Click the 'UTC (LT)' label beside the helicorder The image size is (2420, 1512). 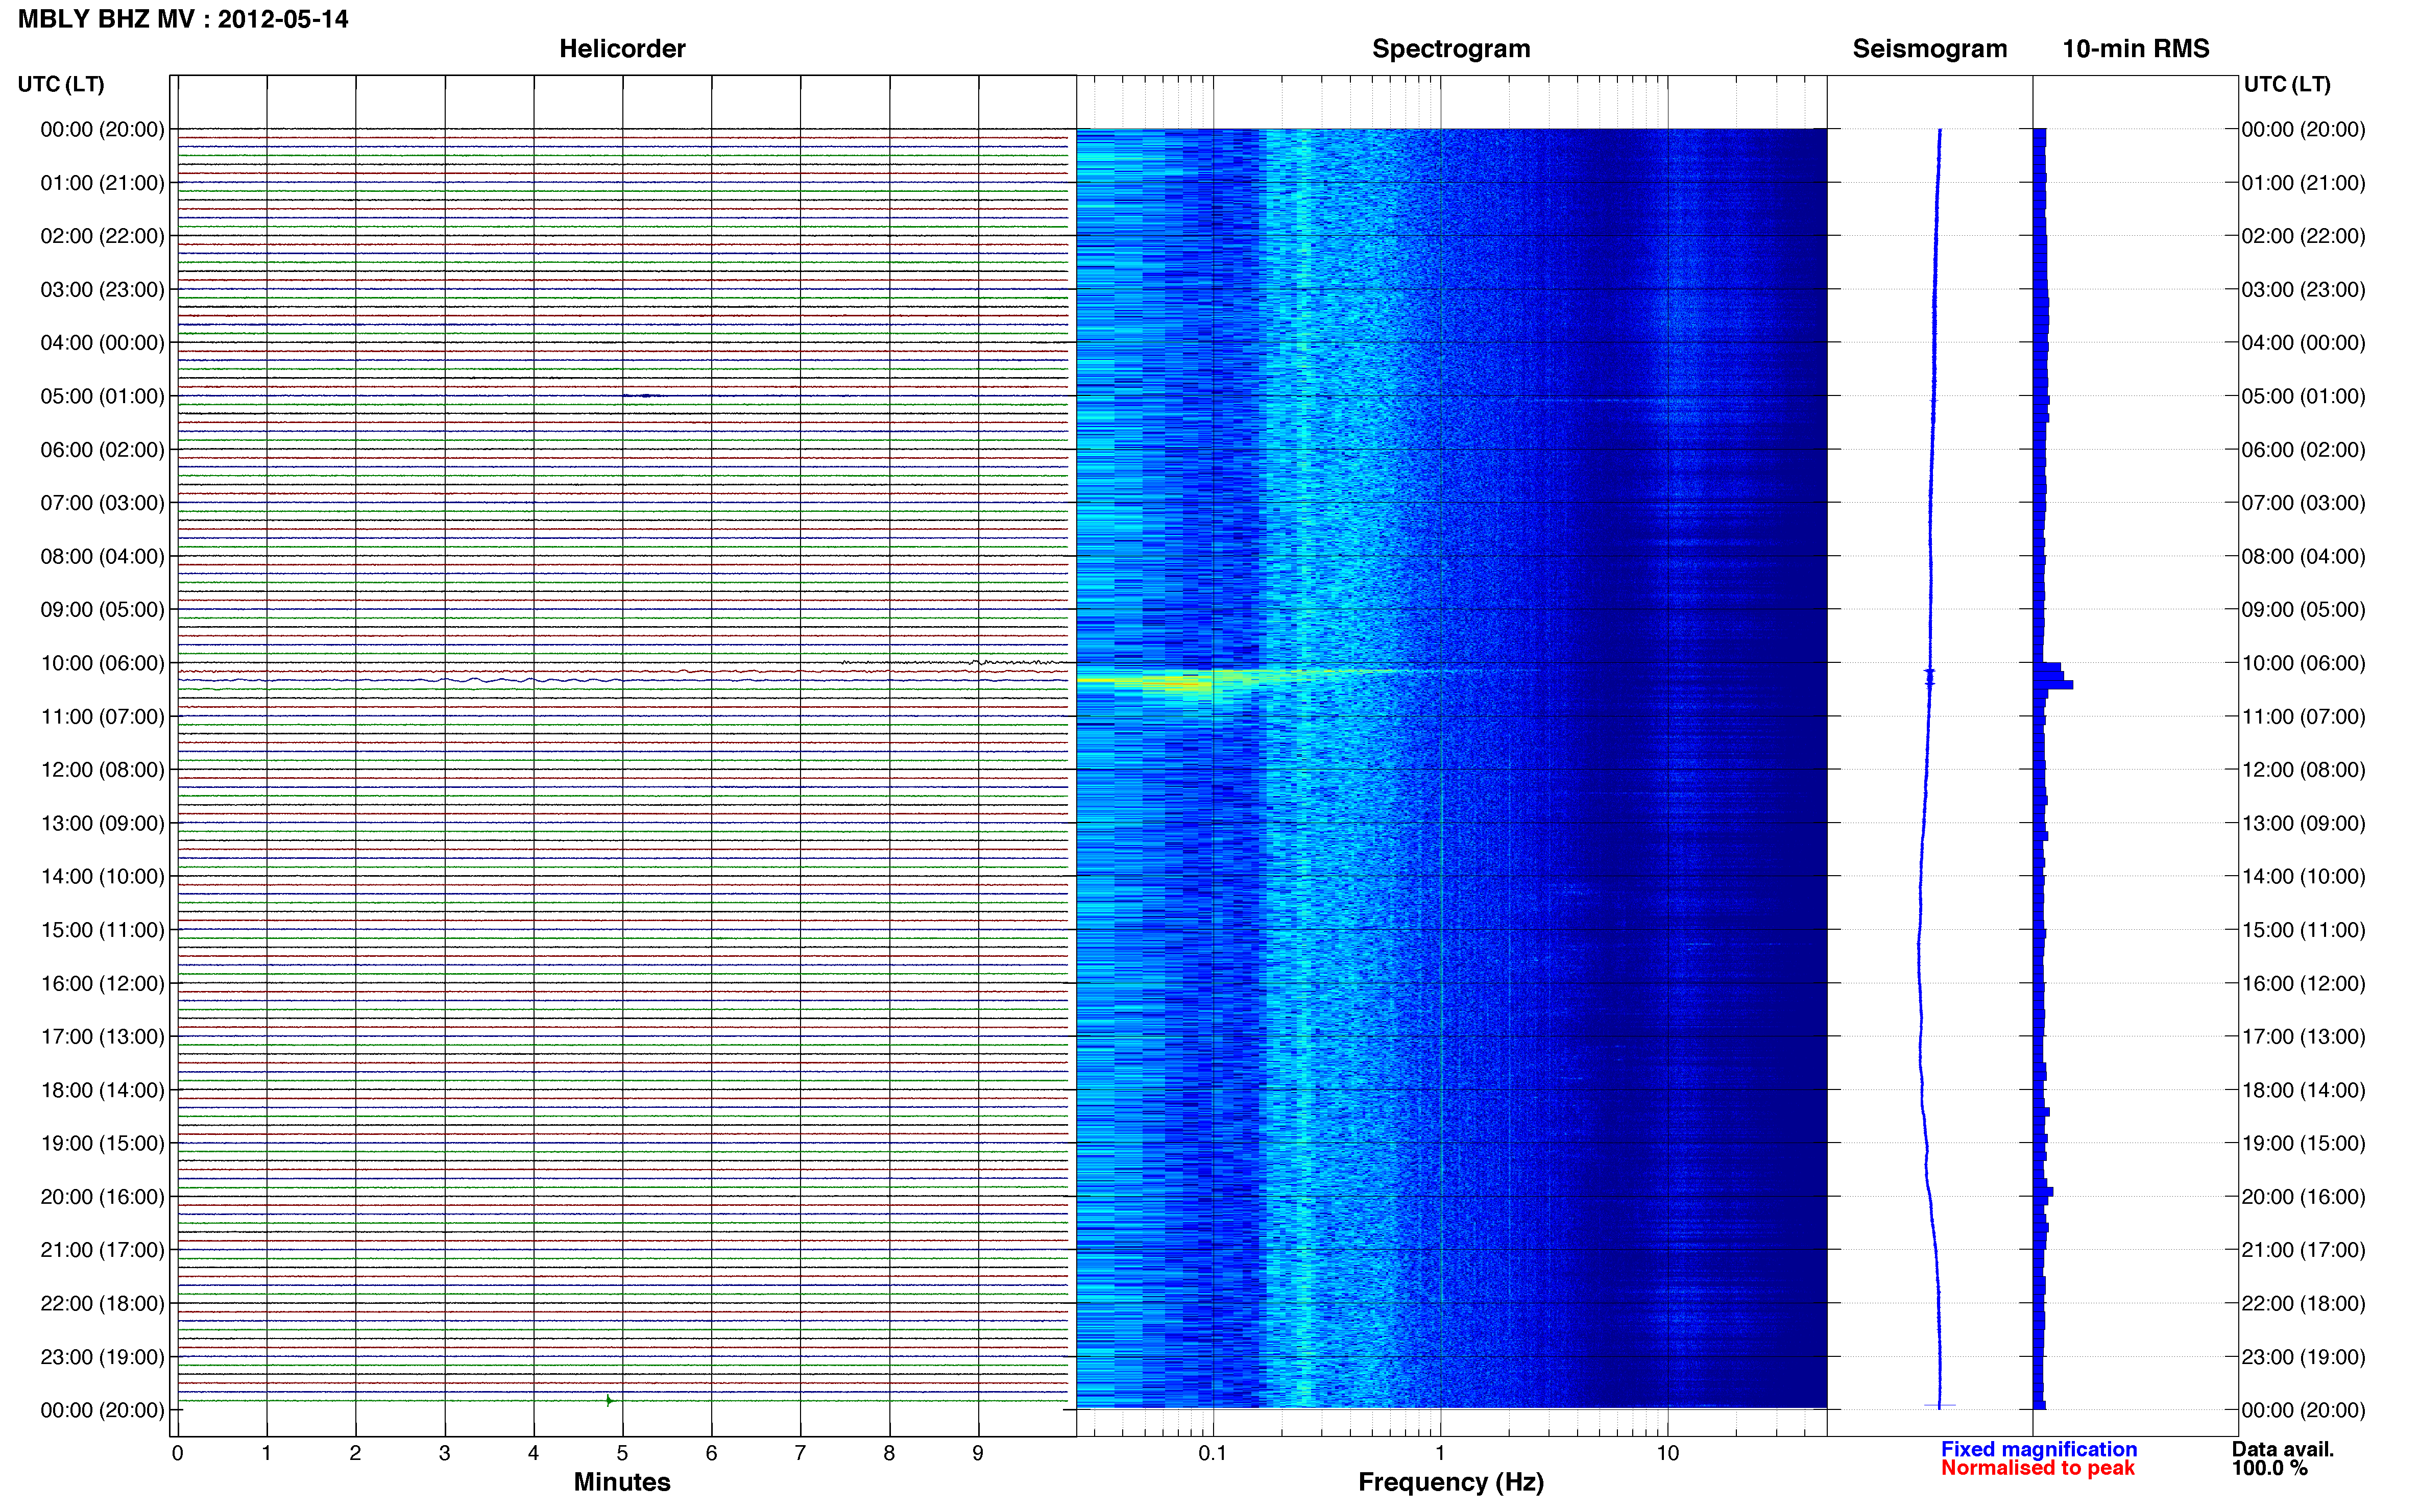click(61, 84)
